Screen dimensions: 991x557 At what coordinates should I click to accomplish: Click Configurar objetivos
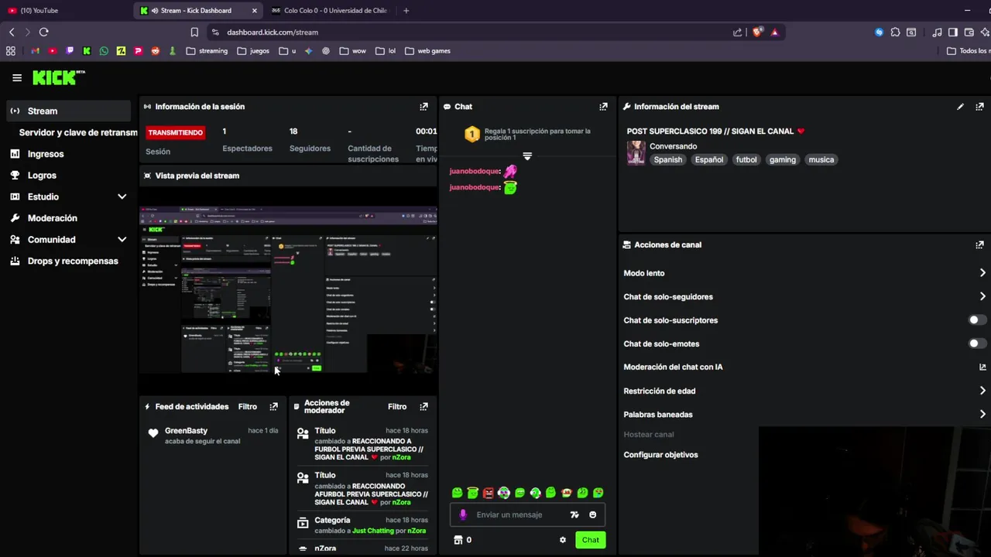point(660,455)
